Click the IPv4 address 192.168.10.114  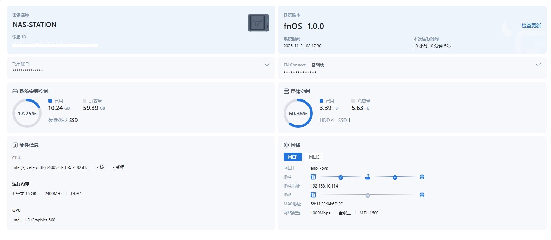[324, 186]
